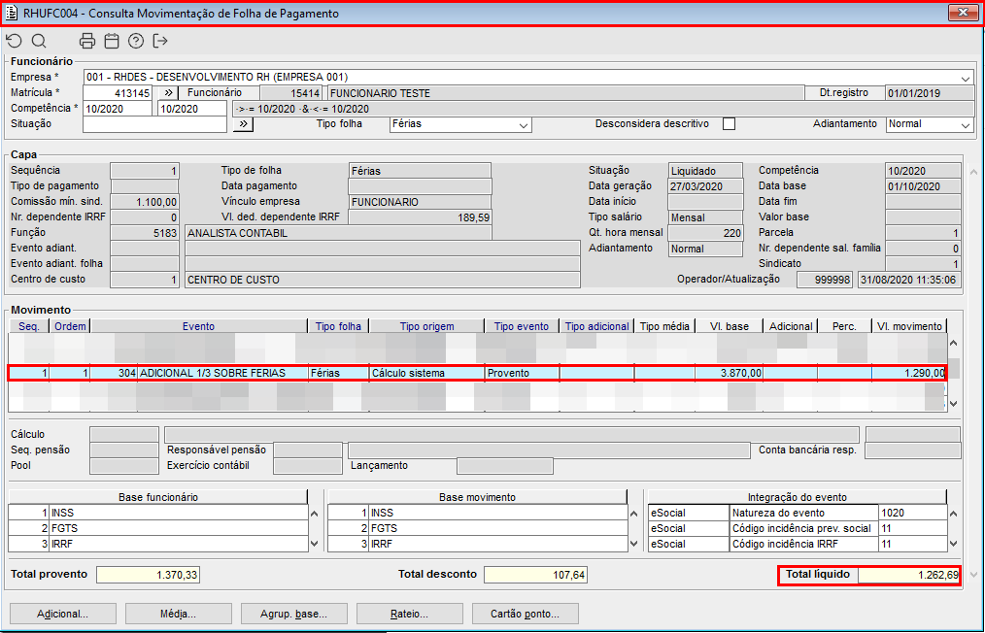985x633 pixels.
Task: Click the Cartão ponto... button
Action: click(x=526, y=614)
